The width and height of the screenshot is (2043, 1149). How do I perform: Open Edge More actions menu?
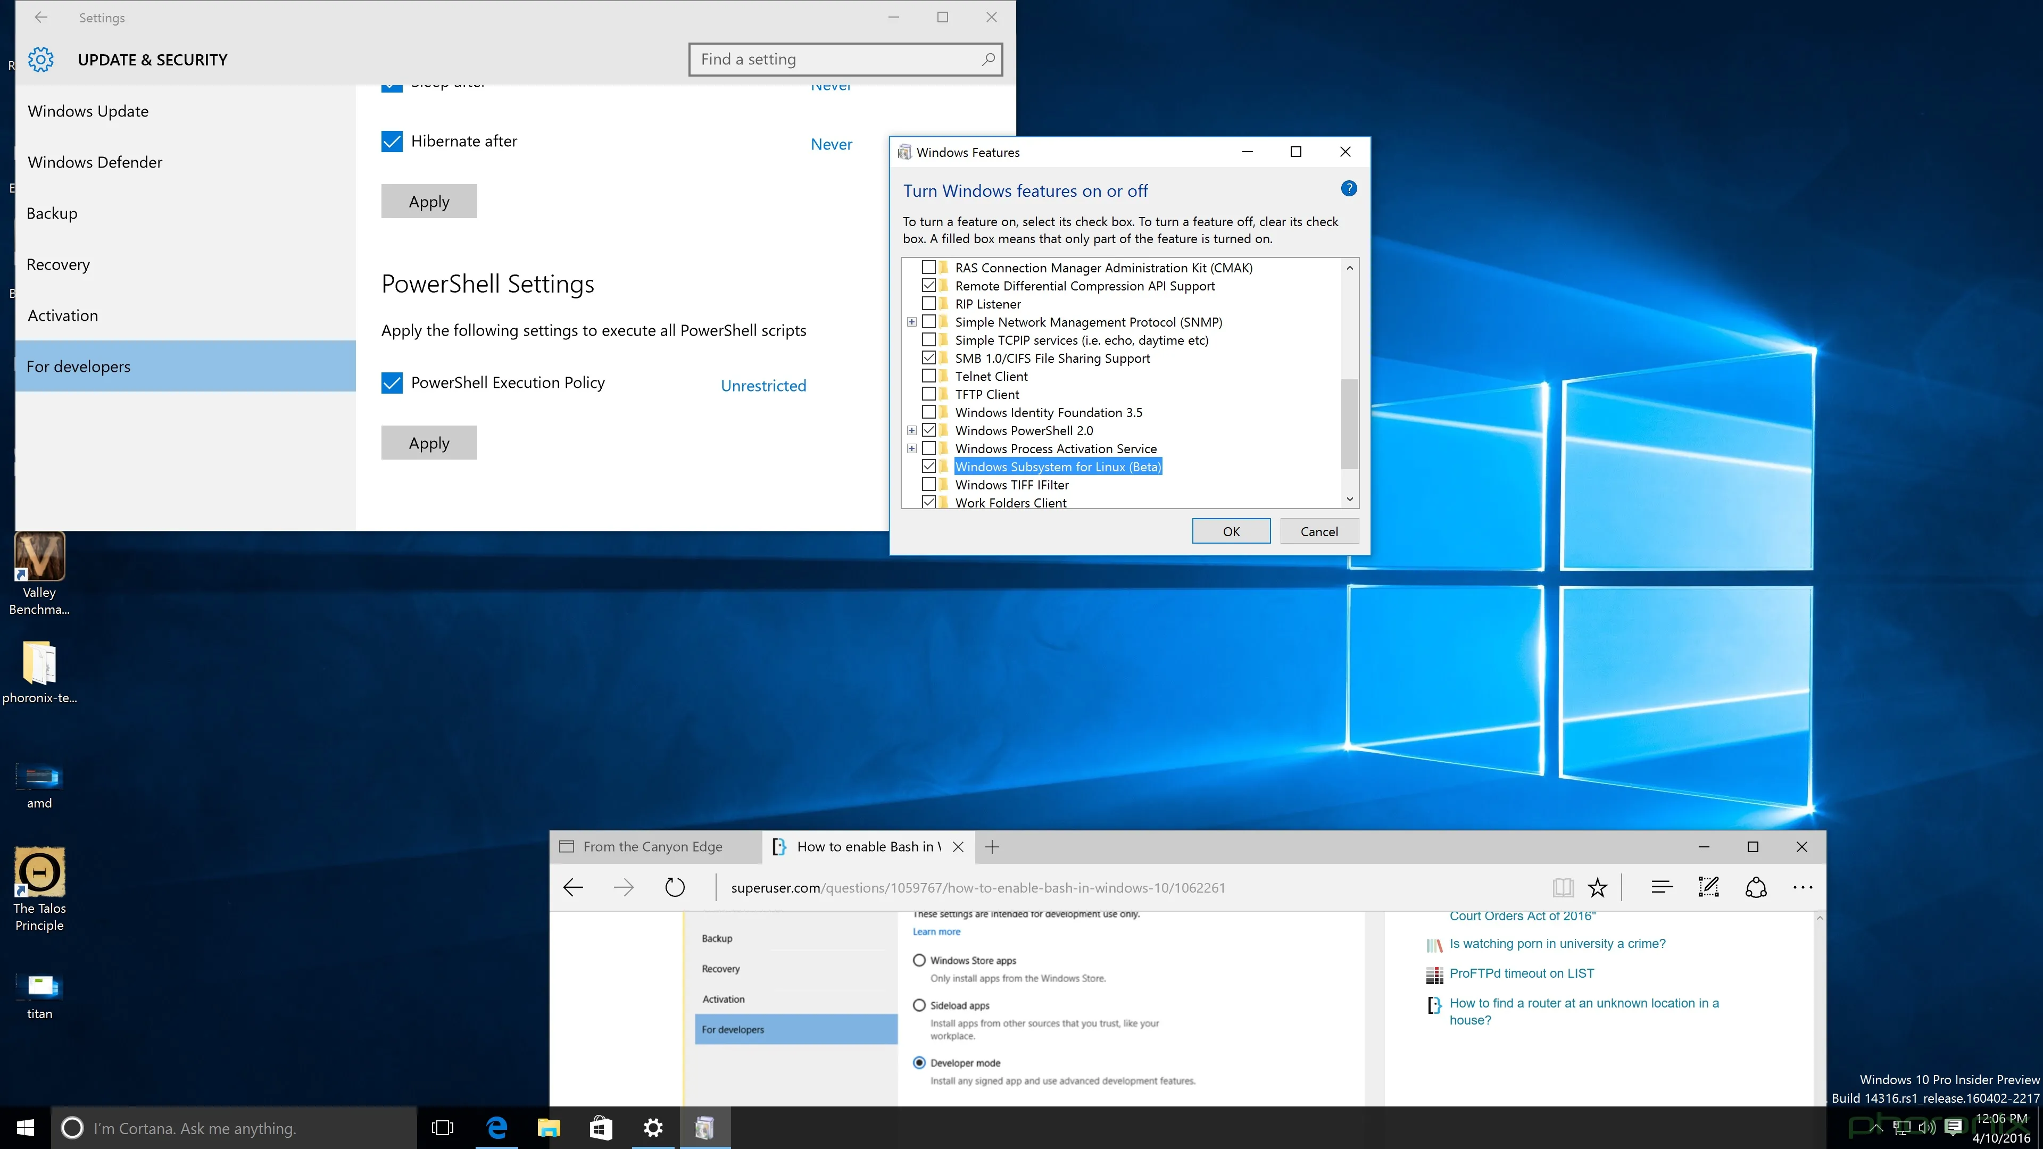coord(1803,887)
